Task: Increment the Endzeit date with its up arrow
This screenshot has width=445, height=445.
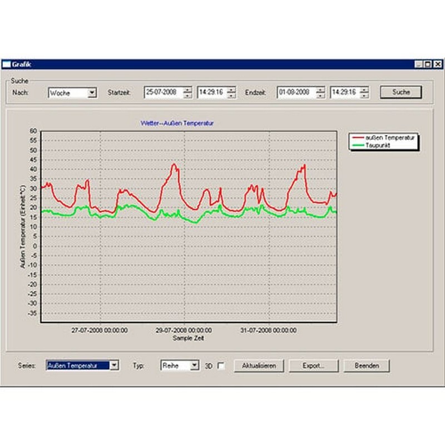Action: [x=319, y=89]
